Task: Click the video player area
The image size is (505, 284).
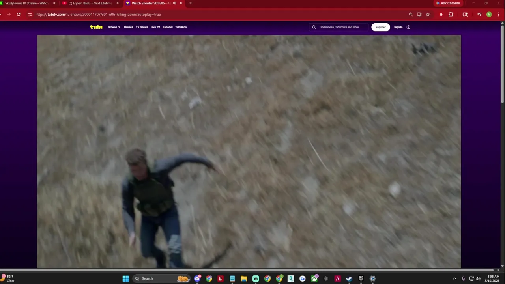Action: click(x=249, y=151)
